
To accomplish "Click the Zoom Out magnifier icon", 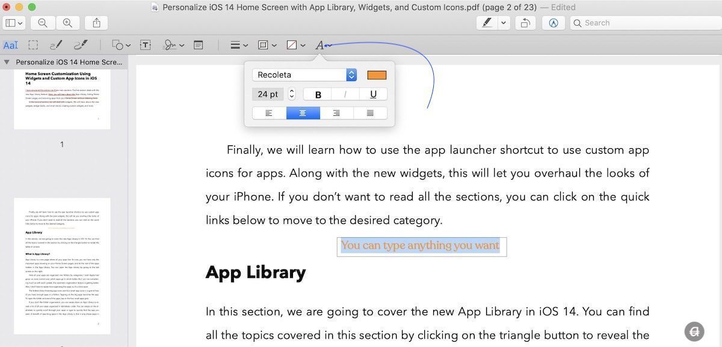I will coord(43,23).
